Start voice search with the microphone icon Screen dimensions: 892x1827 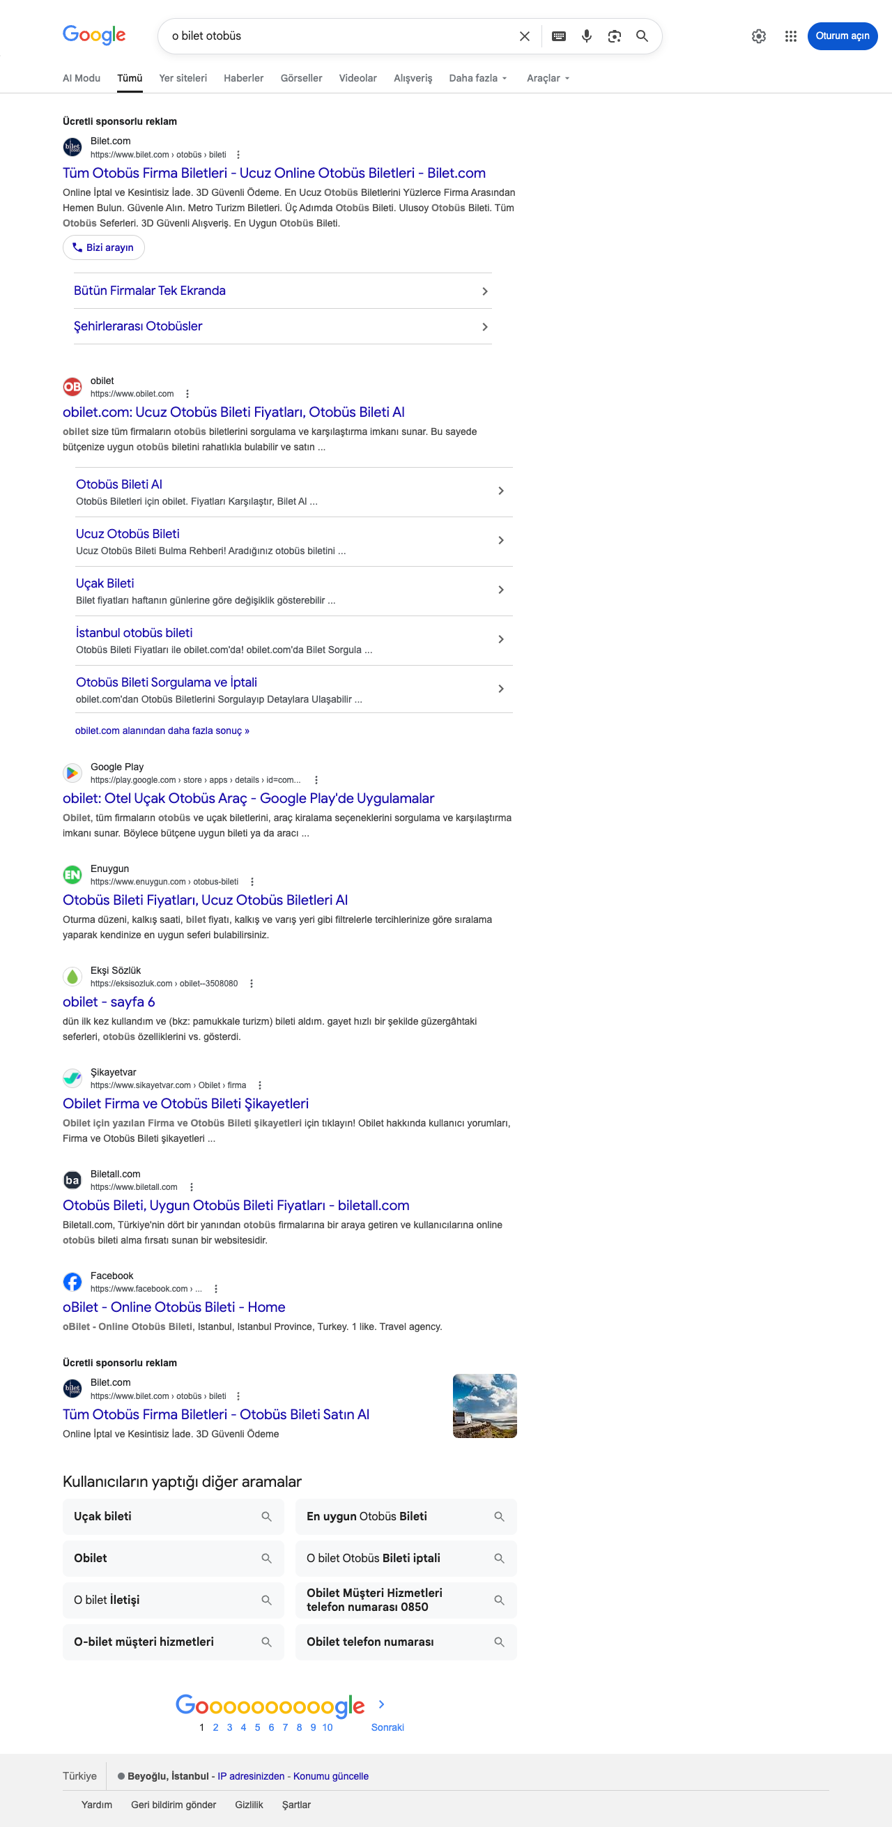click(586, 36)
